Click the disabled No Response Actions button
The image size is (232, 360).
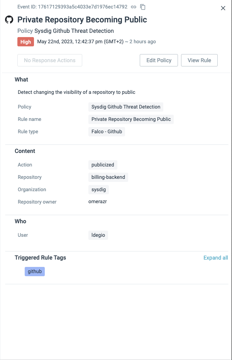pos(49,60)
